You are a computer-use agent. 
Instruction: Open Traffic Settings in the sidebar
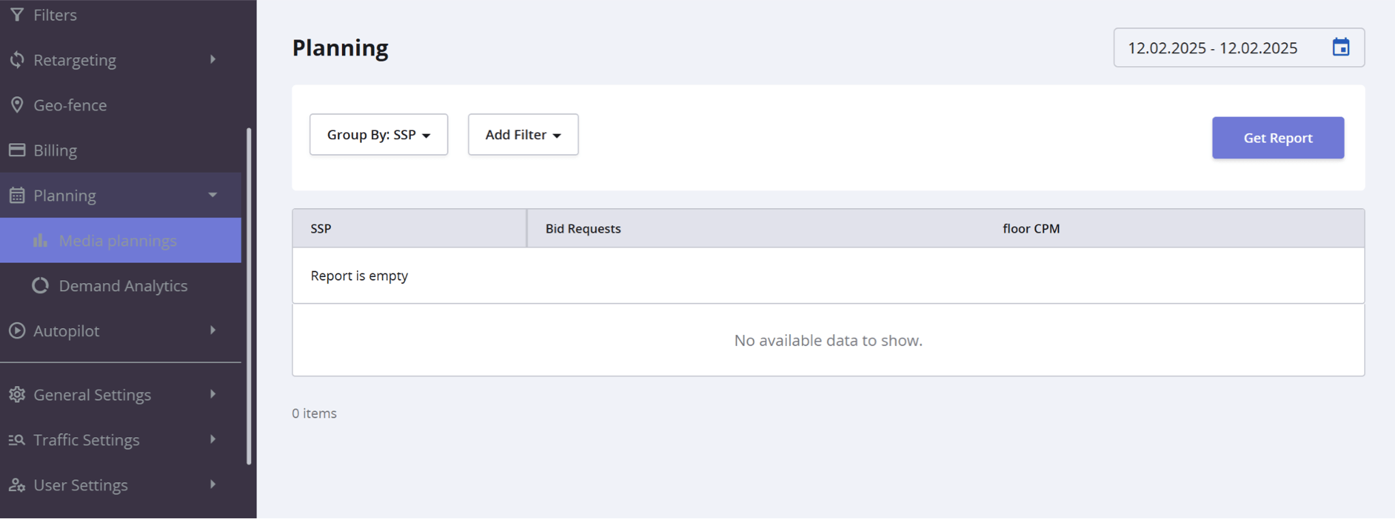121,440
